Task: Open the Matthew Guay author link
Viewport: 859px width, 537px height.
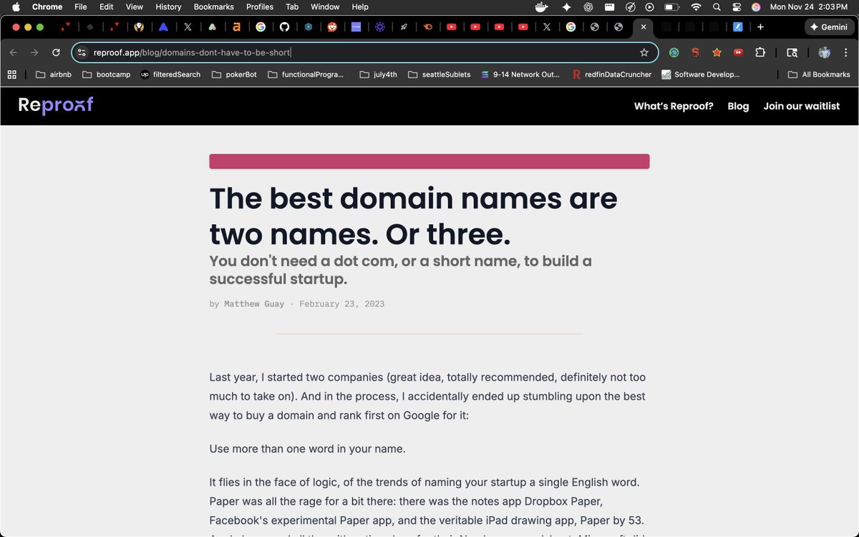Action: pos(253,304)
